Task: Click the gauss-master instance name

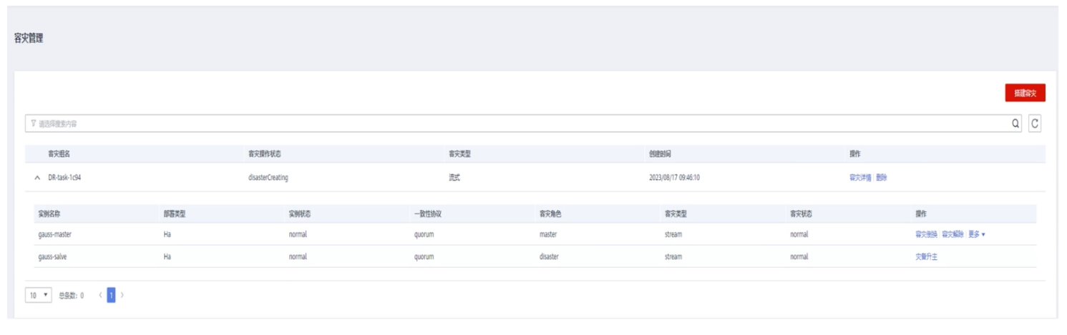Action: (54, 234)
